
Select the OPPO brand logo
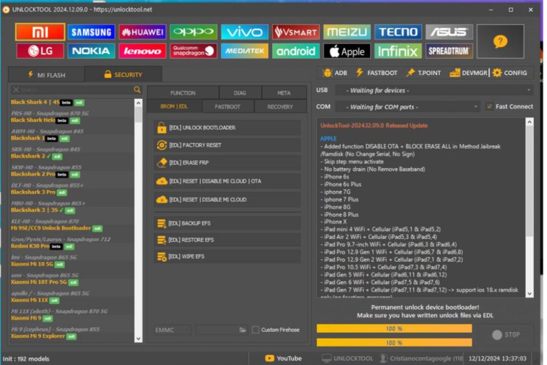click(194, 32)
